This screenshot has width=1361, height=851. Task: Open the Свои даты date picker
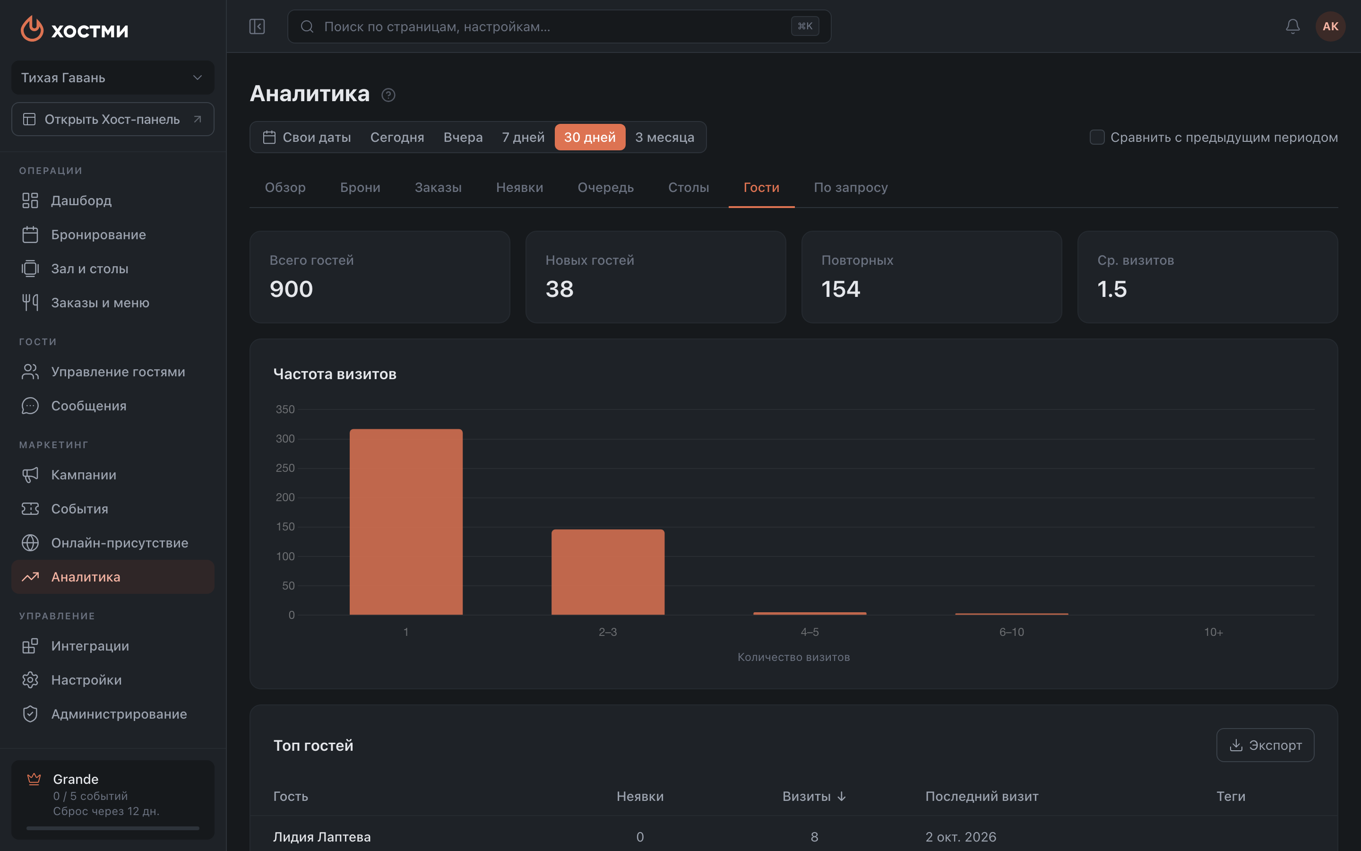307,137
